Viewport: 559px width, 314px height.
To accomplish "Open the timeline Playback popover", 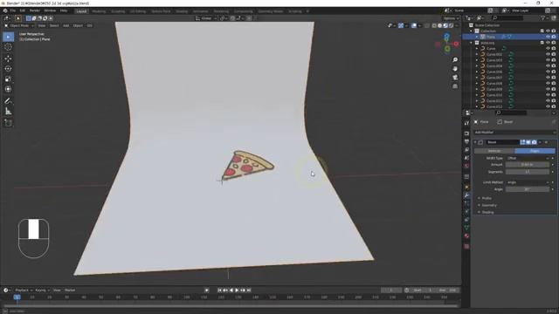I will click(x=24, y=290).
